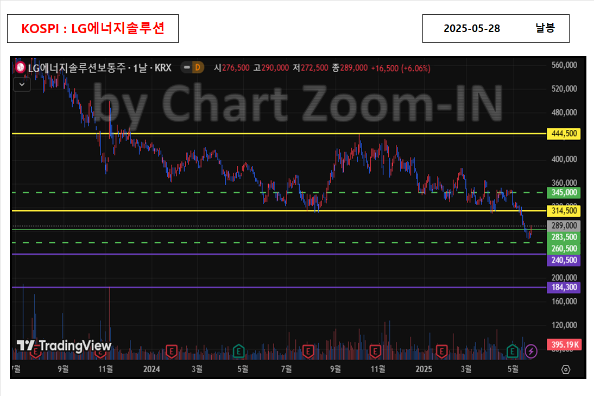Open the chart settings gear icon
Viewport: 594px width, 396px height.
pos(566,369)
